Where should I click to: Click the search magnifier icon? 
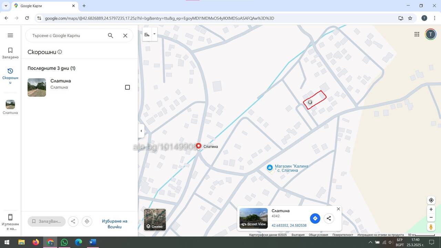click(111, 35)
